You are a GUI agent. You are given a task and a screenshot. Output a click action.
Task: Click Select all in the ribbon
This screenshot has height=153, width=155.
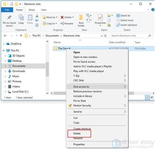tap(123, 16)
